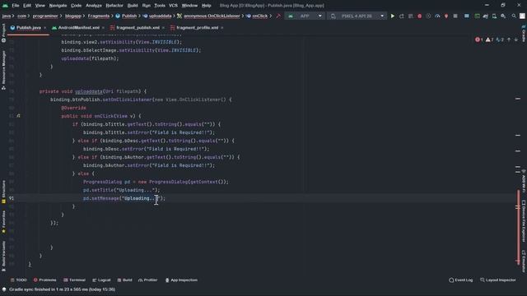Open the Device Manager phone icon
Viewport: 527px width, 296px height.
coord(494,16)
